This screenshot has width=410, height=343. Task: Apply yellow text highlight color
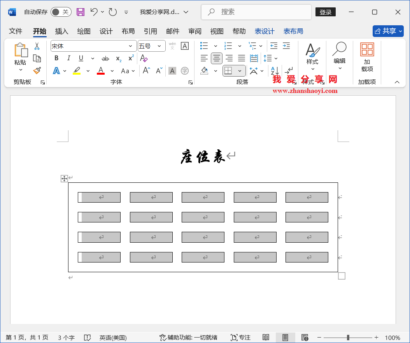click(x=77, y=71)
